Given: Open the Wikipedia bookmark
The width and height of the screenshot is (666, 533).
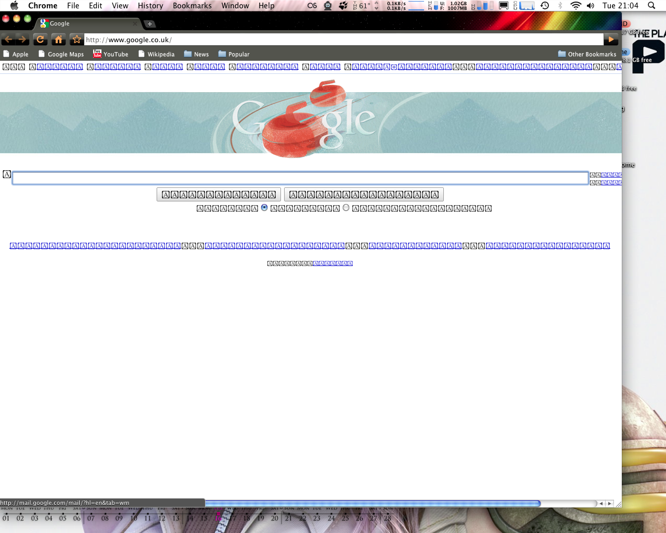Looking at the screenshot, I should tap(156, 54).
